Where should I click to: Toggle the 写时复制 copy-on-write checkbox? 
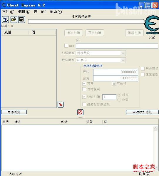pos(84,89)
